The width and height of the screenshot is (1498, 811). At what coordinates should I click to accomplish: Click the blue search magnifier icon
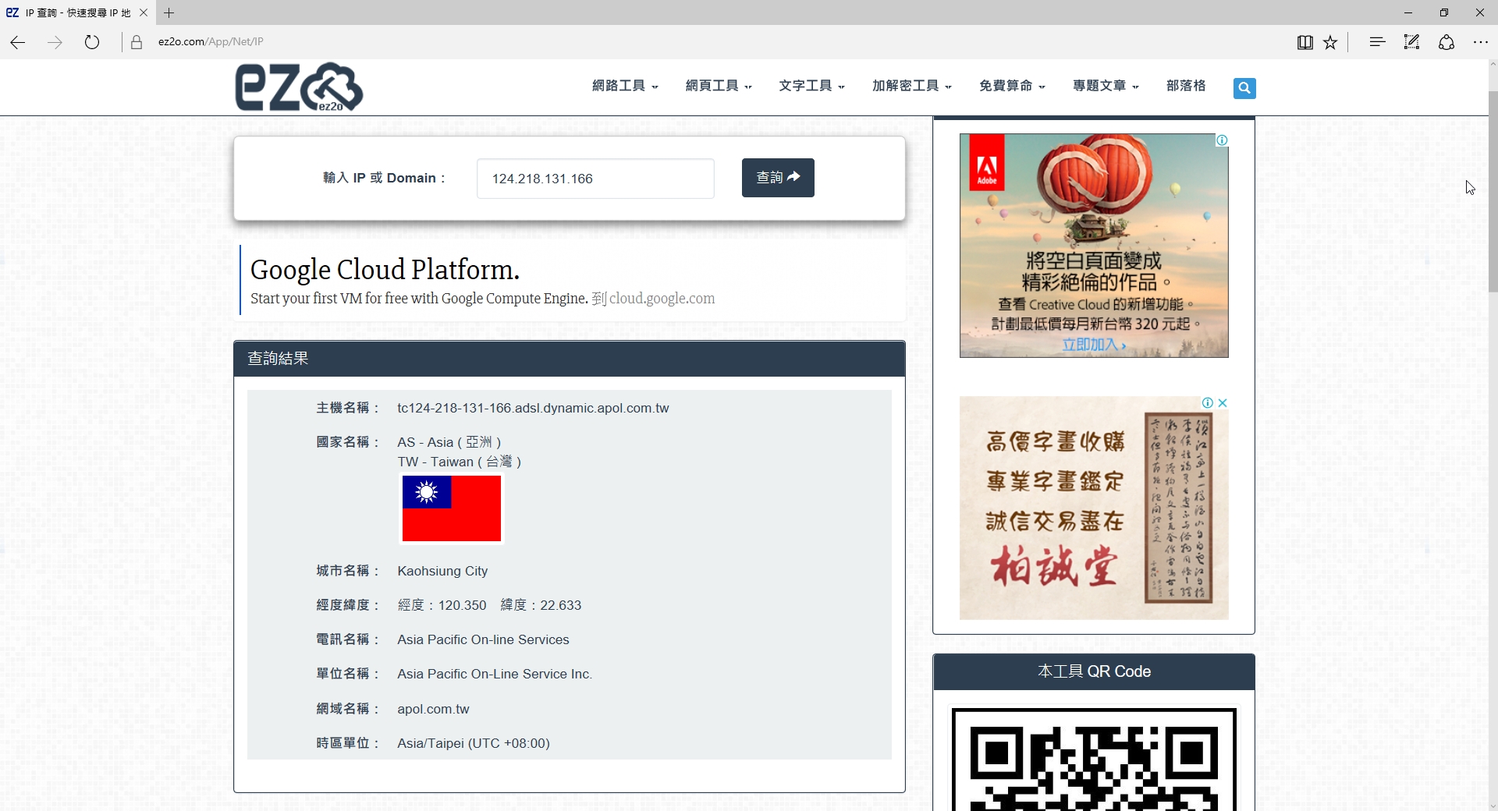click(x=1244, y=88)
